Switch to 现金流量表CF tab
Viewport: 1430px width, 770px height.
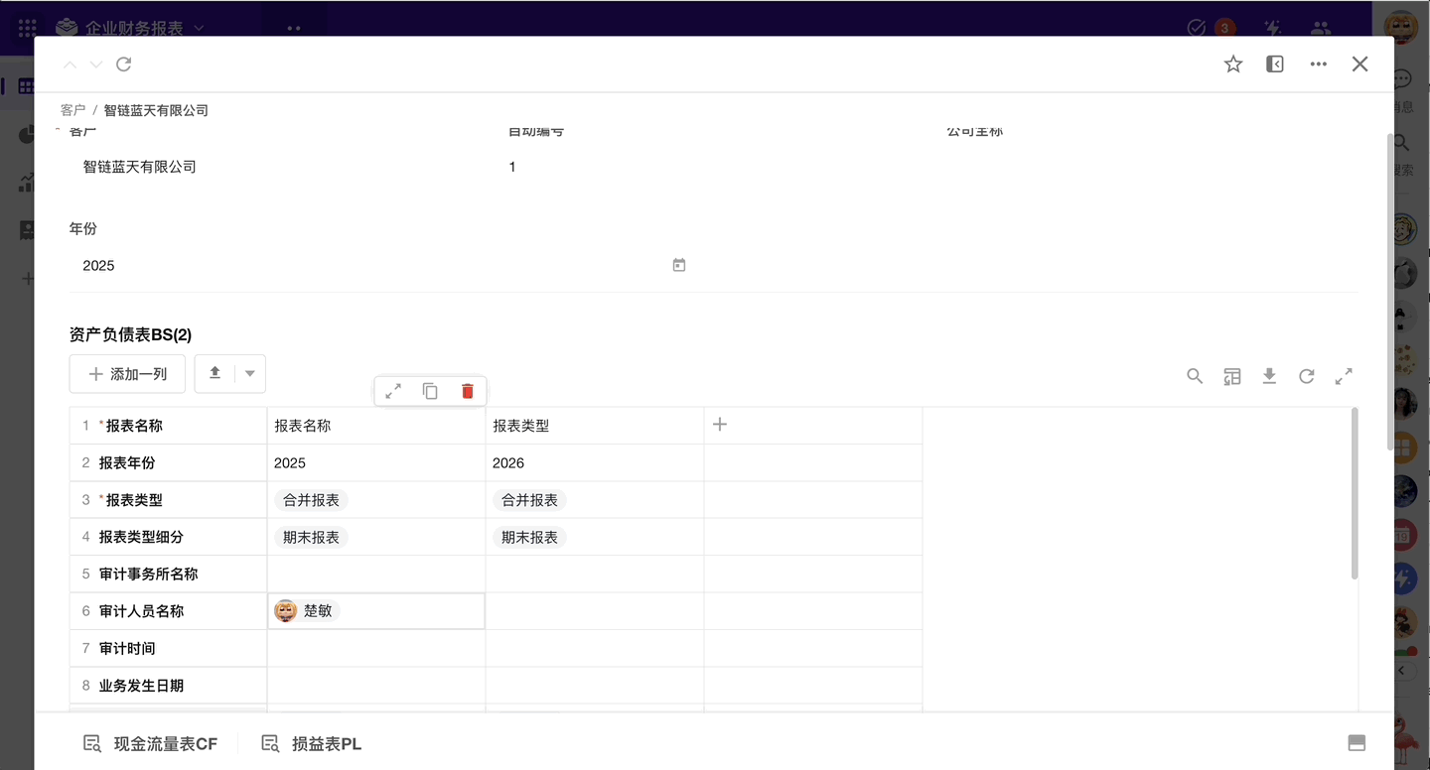point(151,743)
